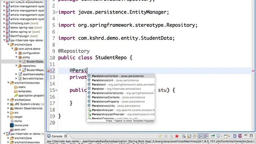Click the Remove All Terminated Launches icon
The width and height of the screenshot is (256, 144).
click(172, 136)
